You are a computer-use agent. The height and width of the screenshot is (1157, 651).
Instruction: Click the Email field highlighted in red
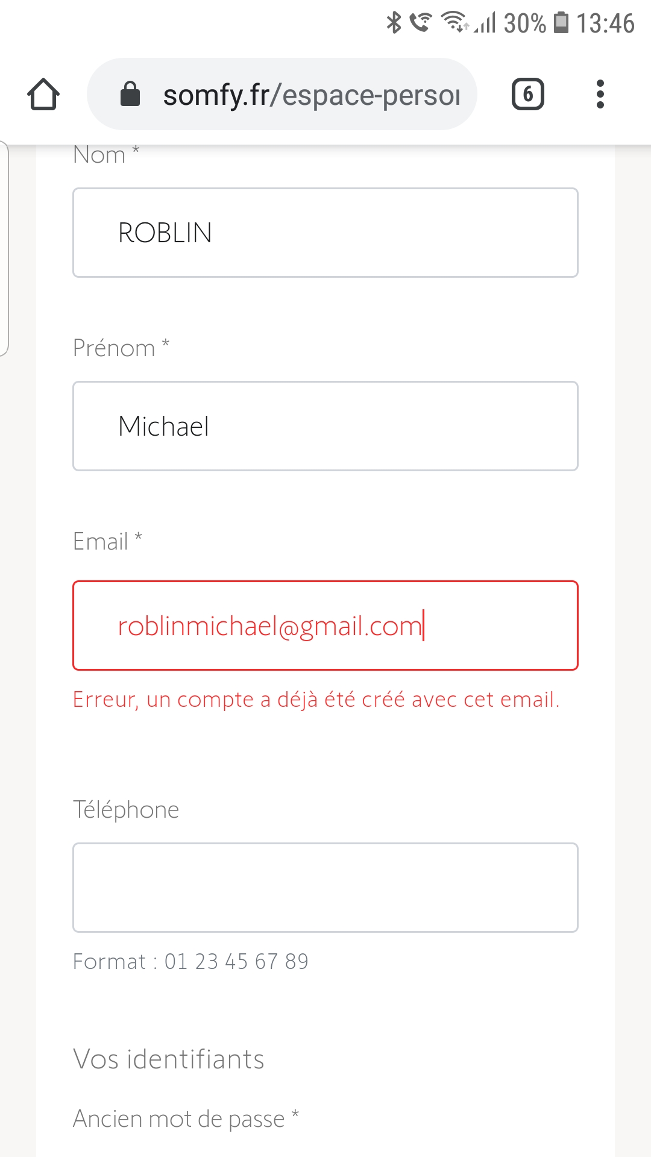(325, 626)
